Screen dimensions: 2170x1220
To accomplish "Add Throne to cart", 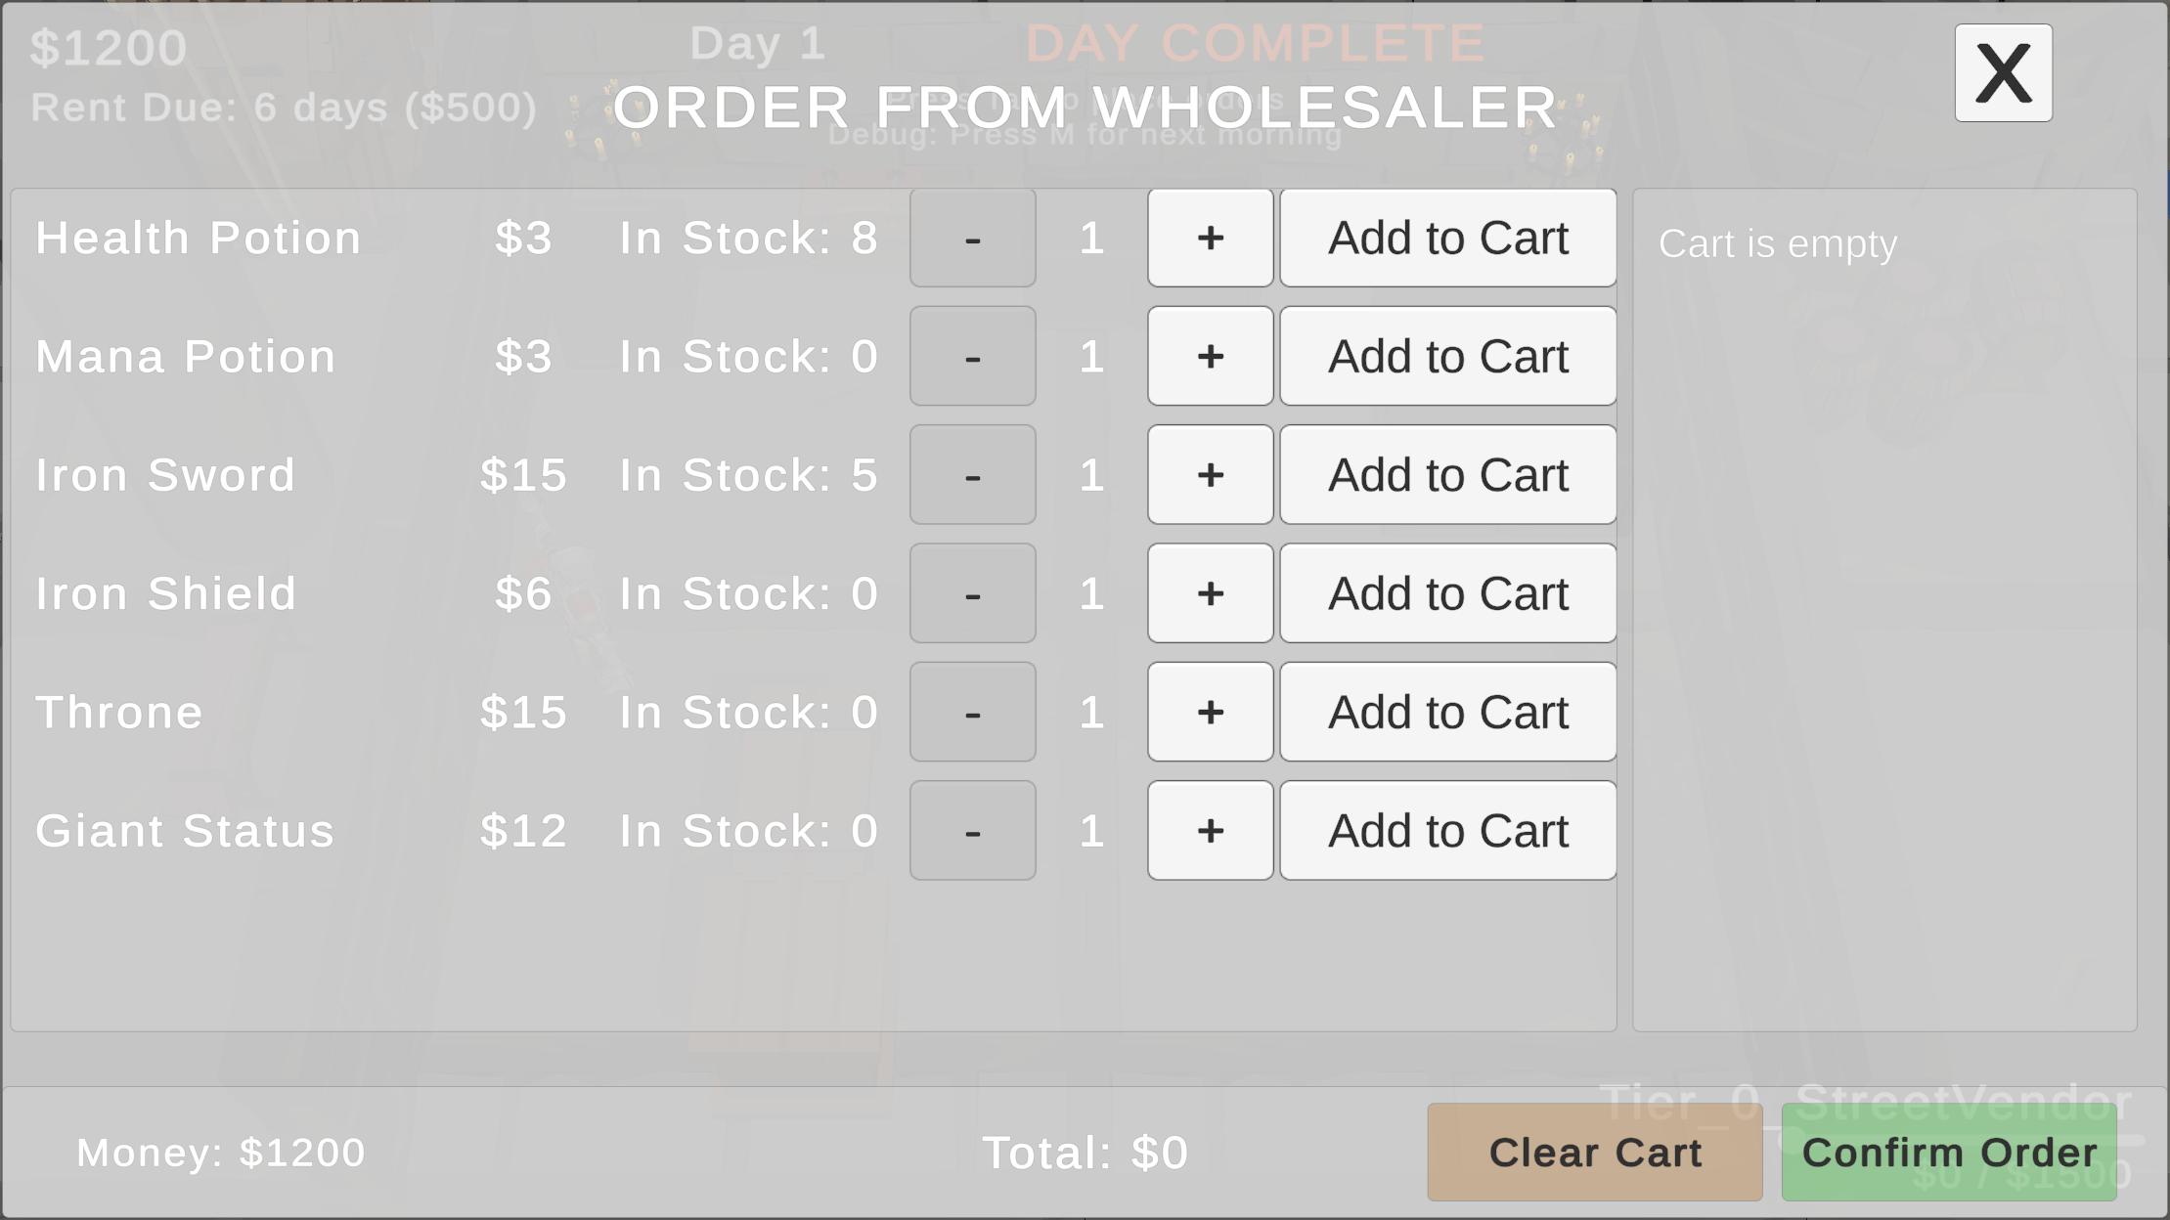I will tap(1447, 712).
